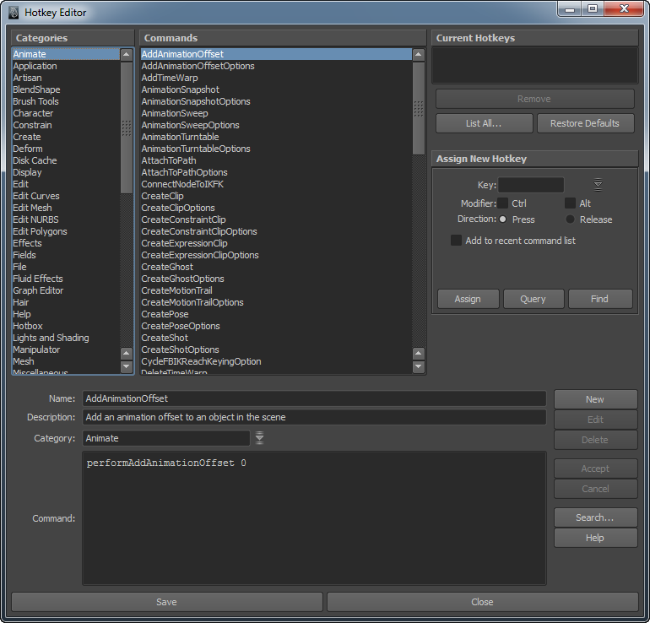Viewport: 650px width, 623px height.
Task: Check Add to recent command list
Action: click(457, 241)
